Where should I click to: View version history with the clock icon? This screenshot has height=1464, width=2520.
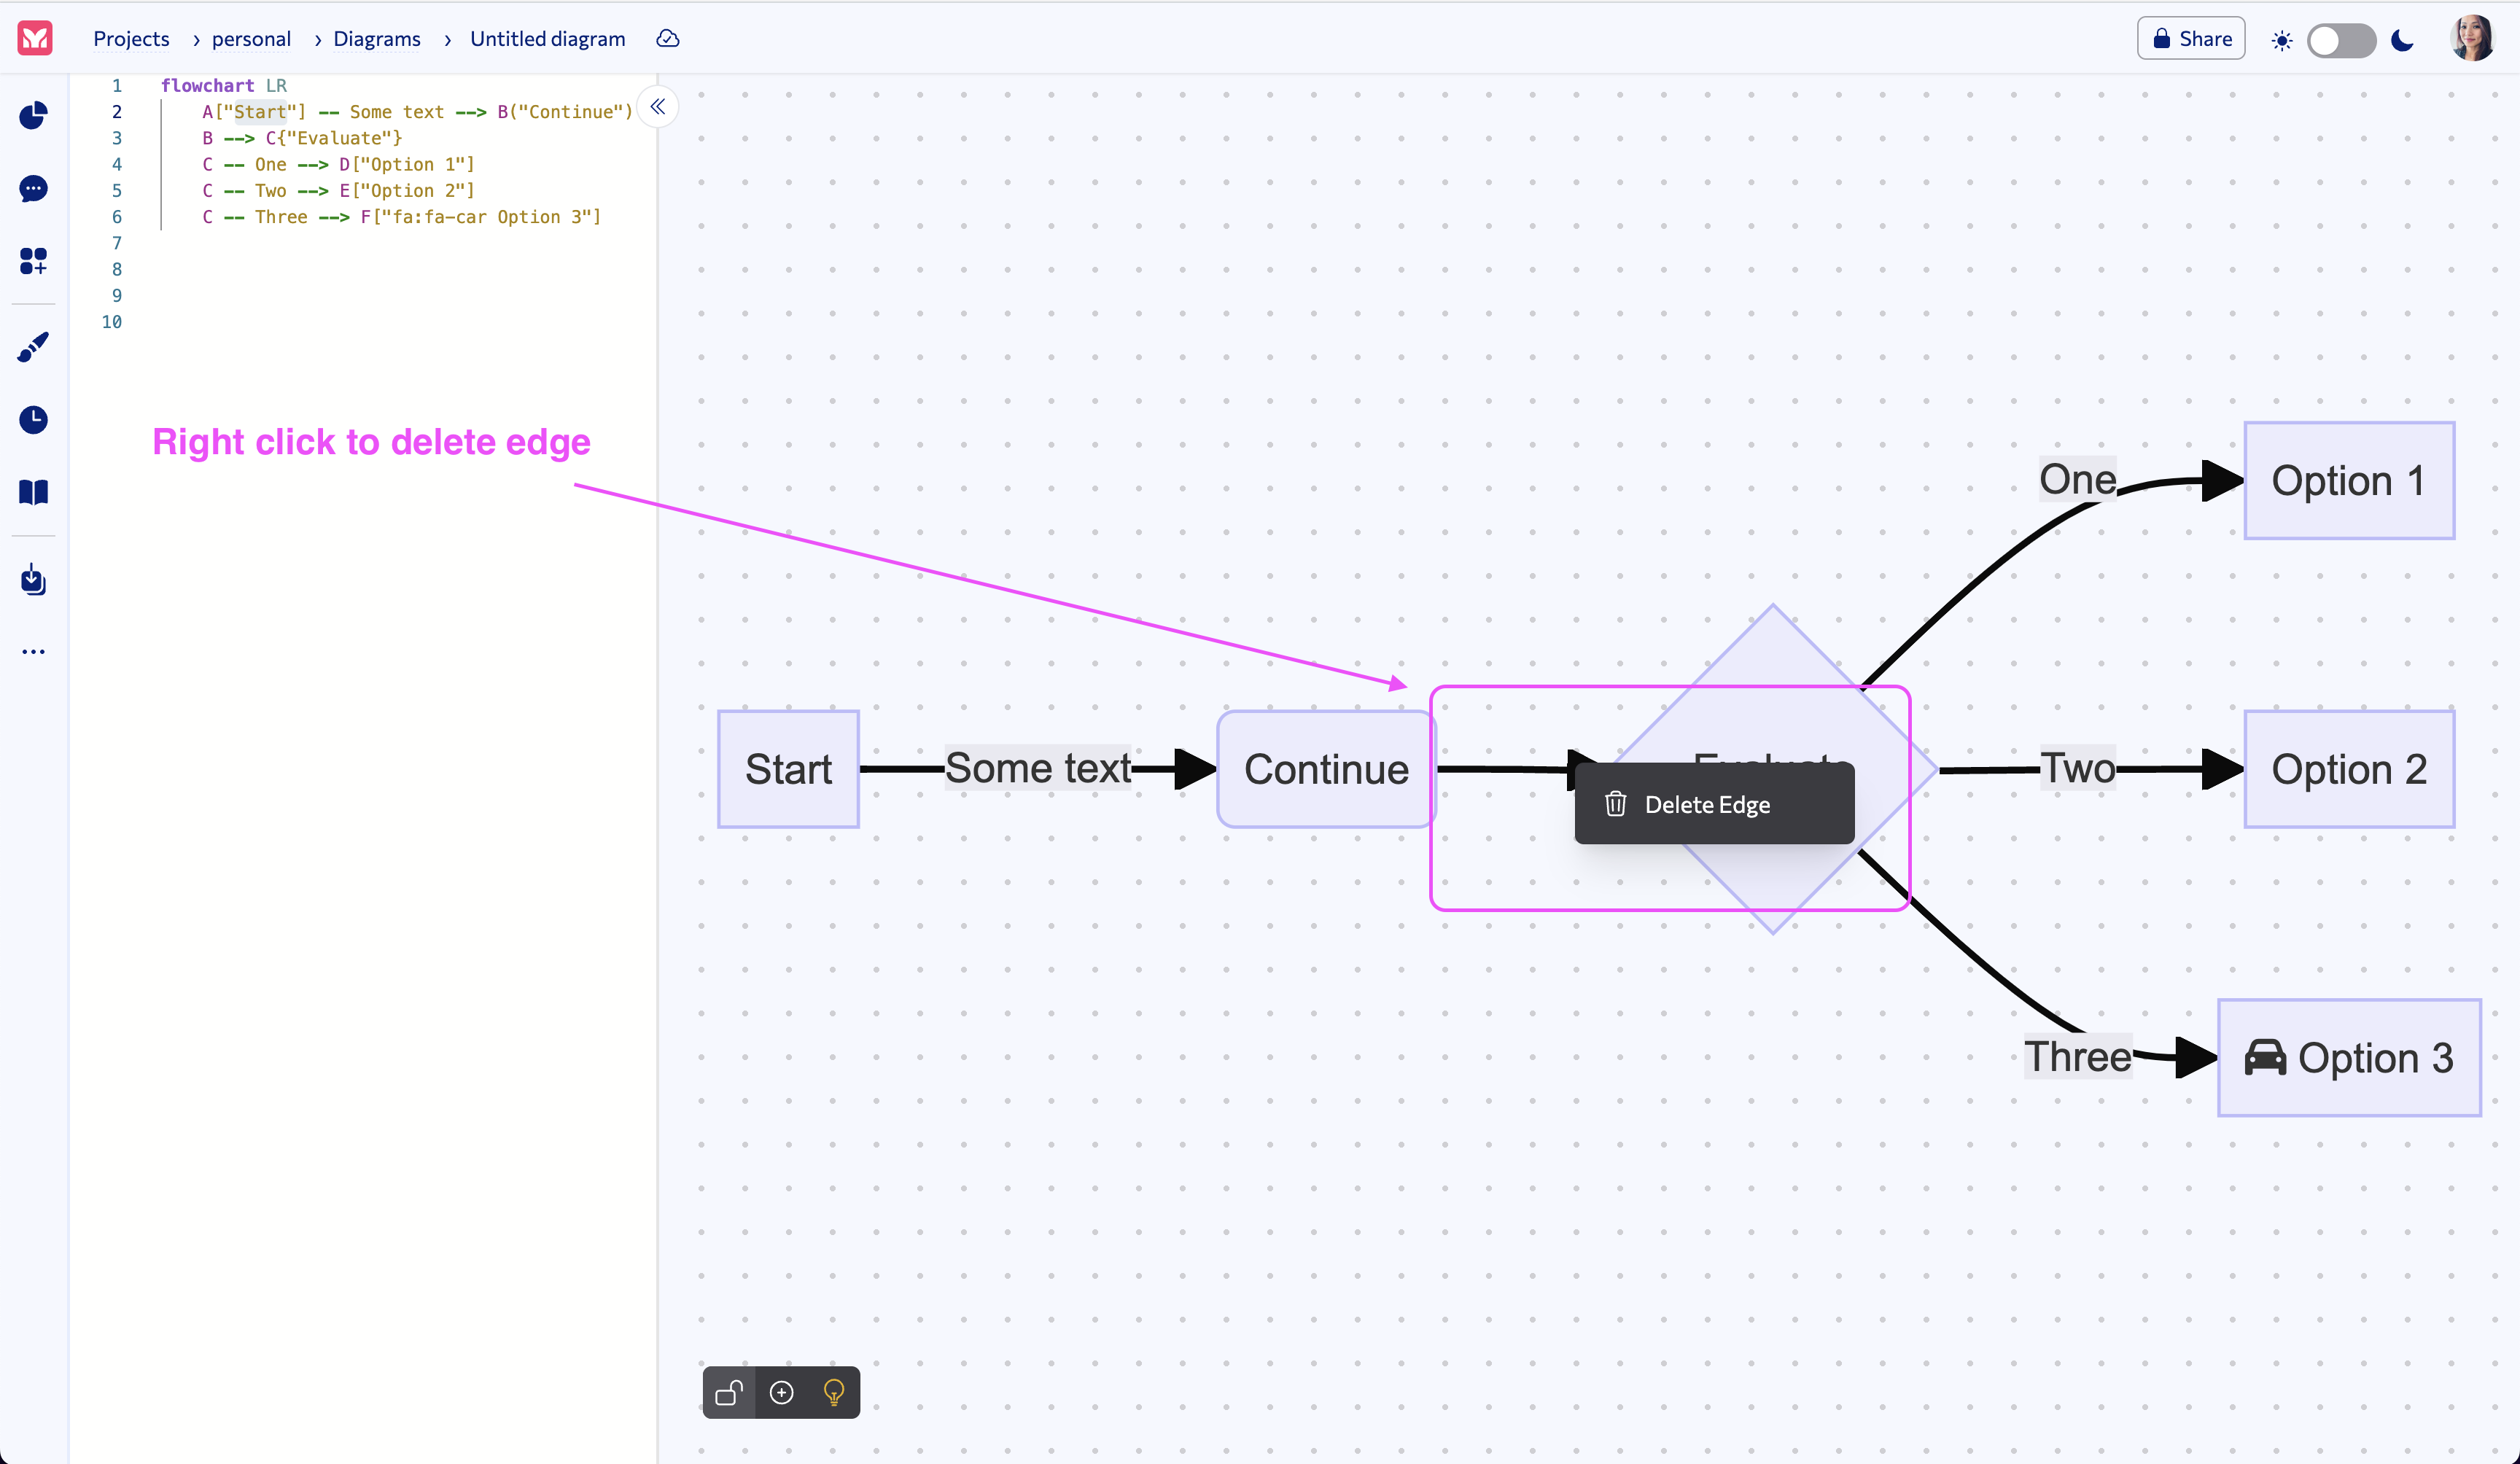[33, 420]
